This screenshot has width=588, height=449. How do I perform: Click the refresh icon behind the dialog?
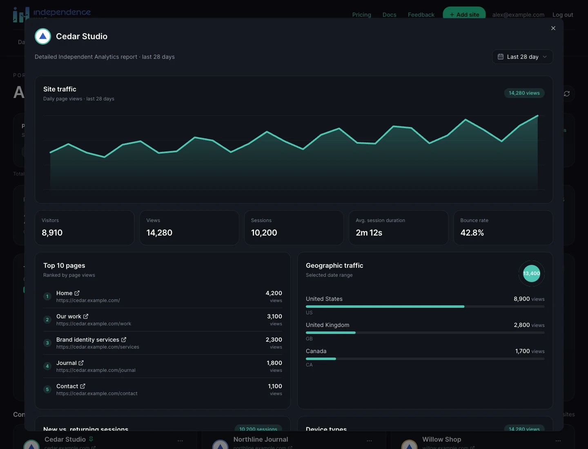[x=567, y=93]
